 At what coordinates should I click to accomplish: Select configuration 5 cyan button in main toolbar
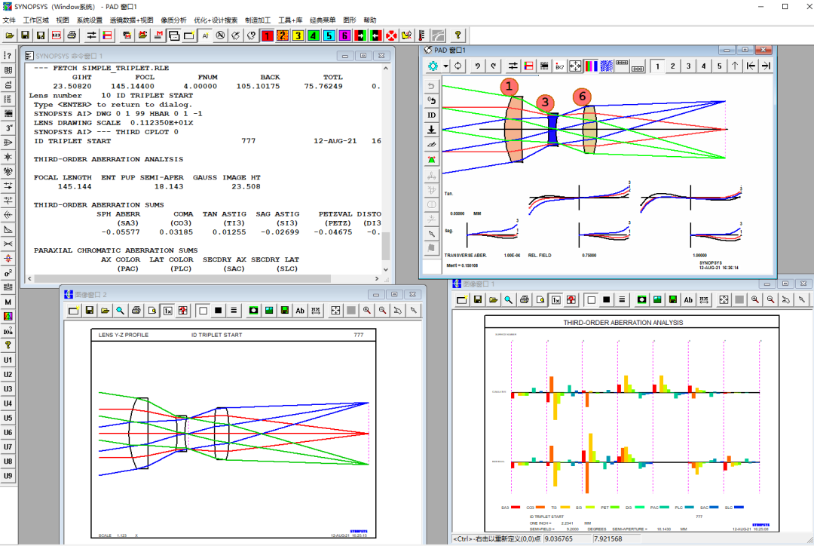click(x=329, y=35)
